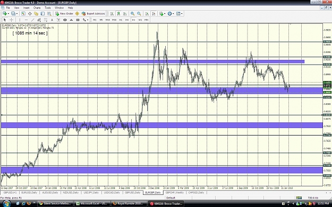This screenshot has height=207, width=332.
Task: Open the Strategy Tester magnifier icon
Action: pos(49,14)
